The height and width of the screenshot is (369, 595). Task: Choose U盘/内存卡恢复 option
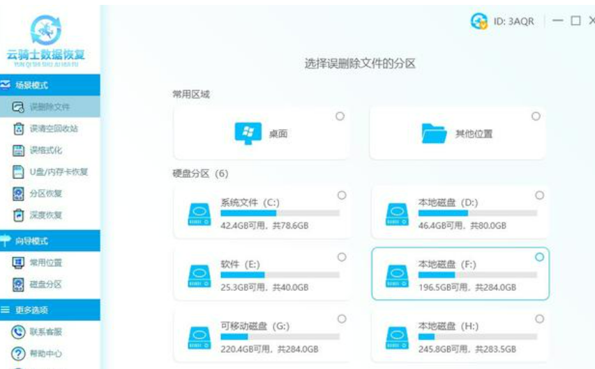pos(58,172)
